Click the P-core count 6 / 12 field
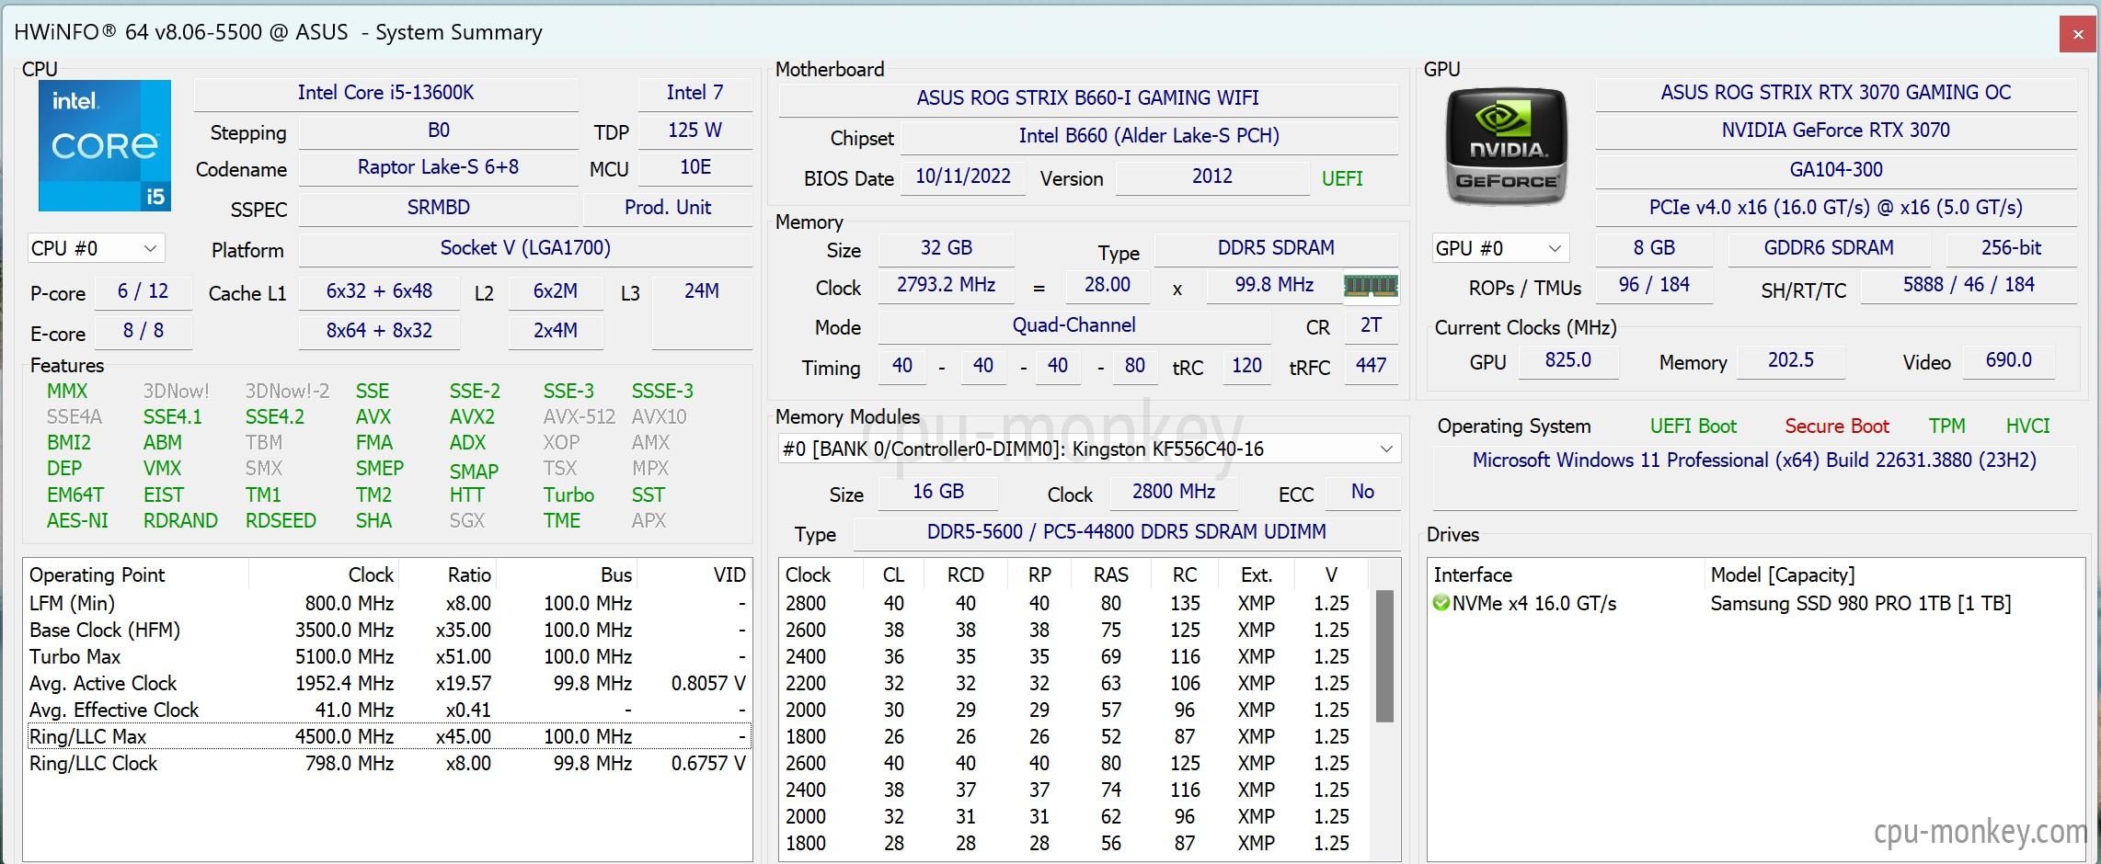This screenshot has width=2101, height=864. click(143, 291)
